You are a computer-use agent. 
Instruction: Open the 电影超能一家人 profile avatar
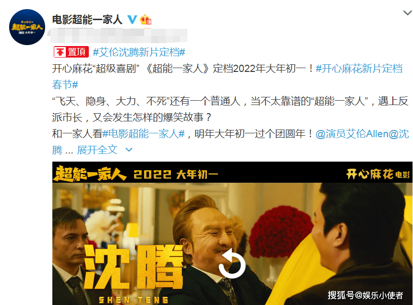27,27
